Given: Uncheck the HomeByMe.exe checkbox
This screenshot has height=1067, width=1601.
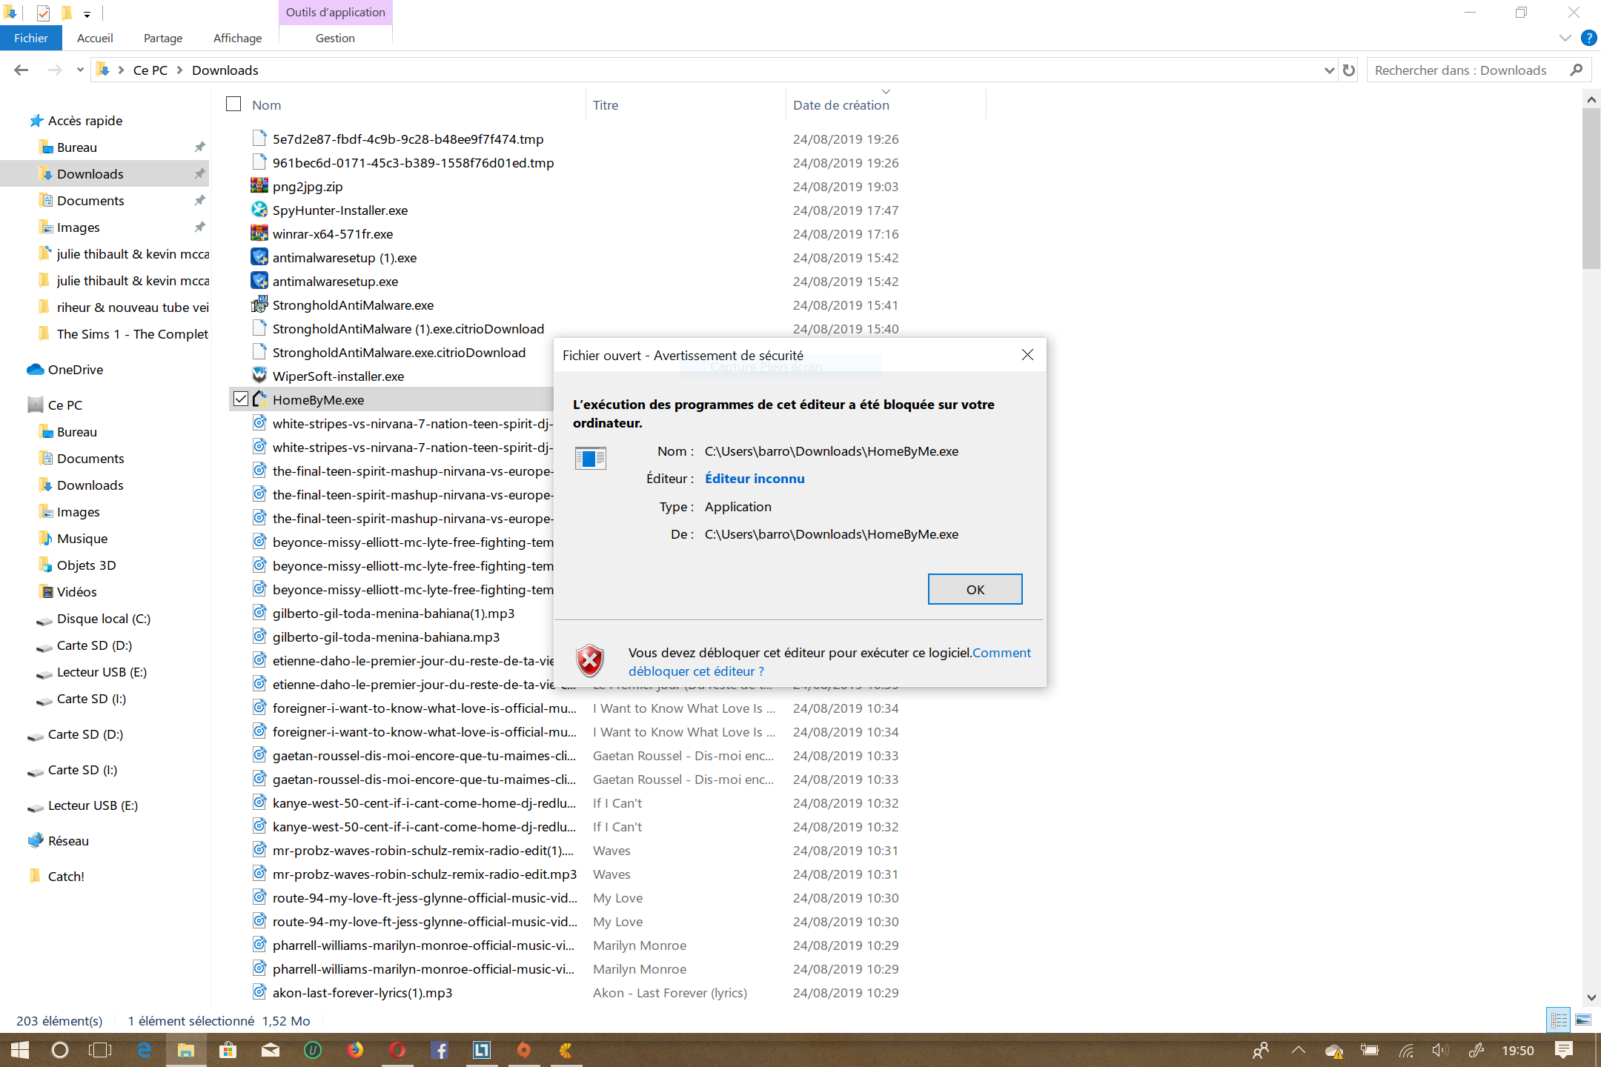Looking at the screenshot, I should tap(241, 399).
